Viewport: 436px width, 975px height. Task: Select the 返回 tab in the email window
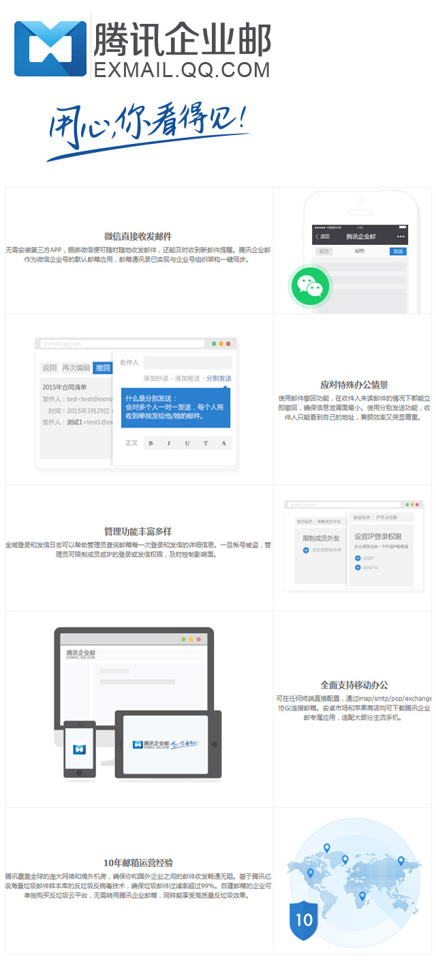pos(49,368)
